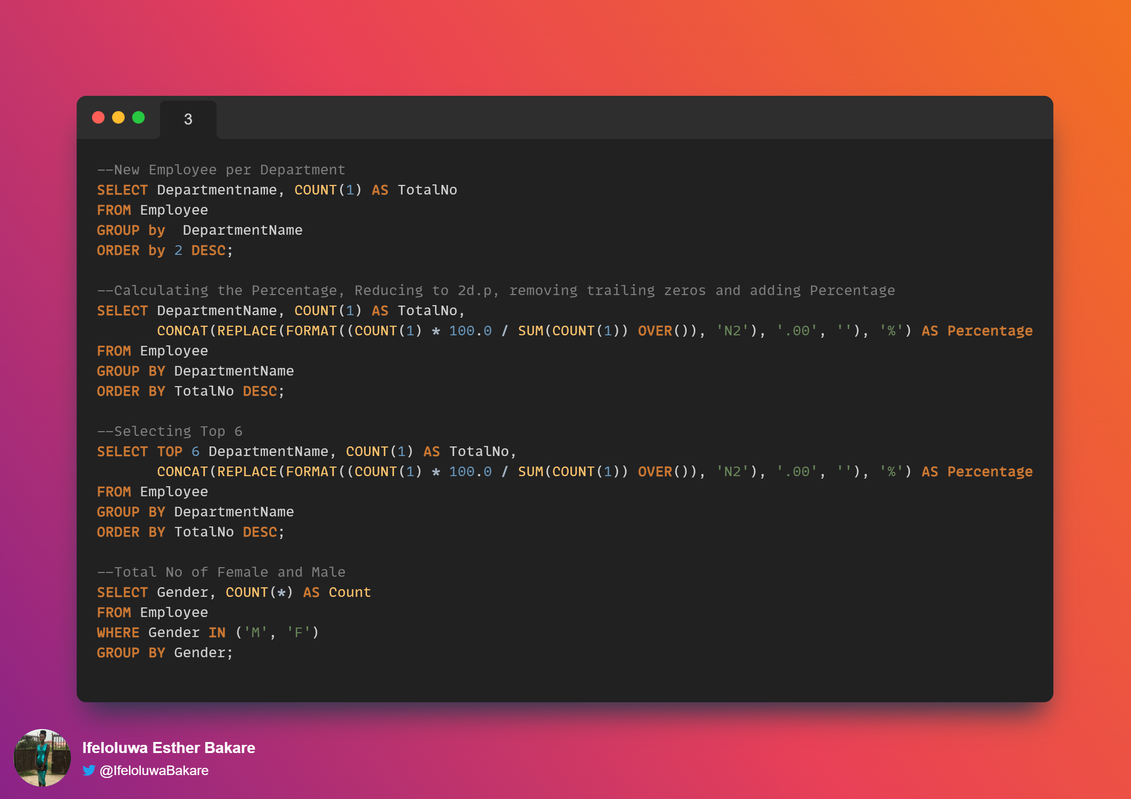
Task: Click the "ORDER by 2 DESC;" line
Action: pos(165,251)
